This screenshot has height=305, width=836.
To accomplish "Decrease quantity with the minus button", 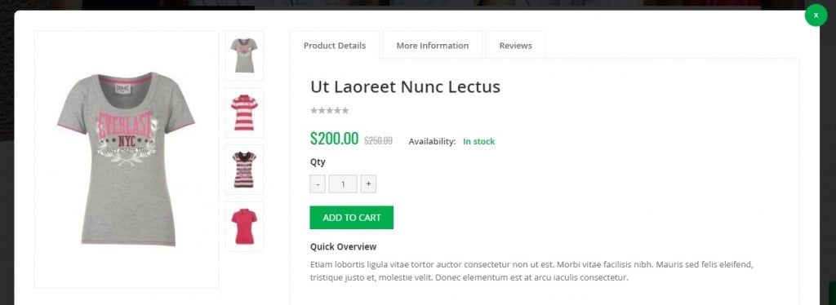I will (x=318, y=184).
